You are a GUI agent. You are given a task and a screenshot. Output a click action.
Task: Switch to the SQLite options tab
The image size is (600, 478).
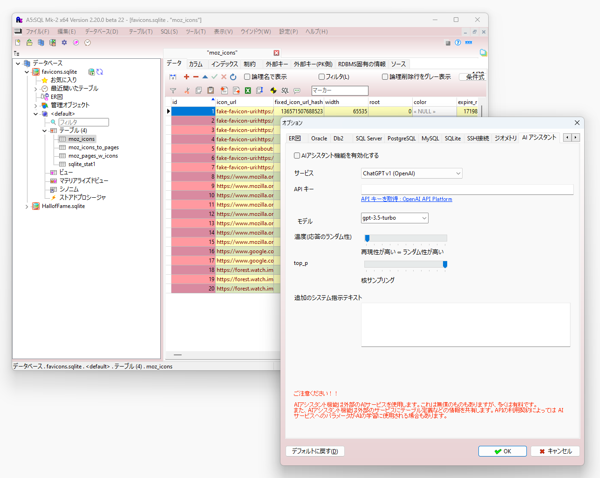click(452, 138)
